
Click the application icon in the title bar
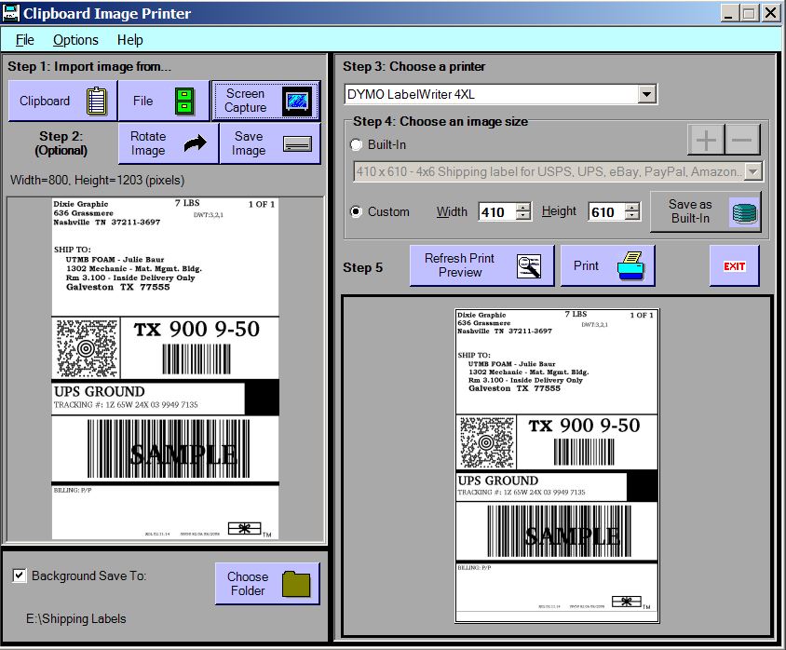point(10,13)
